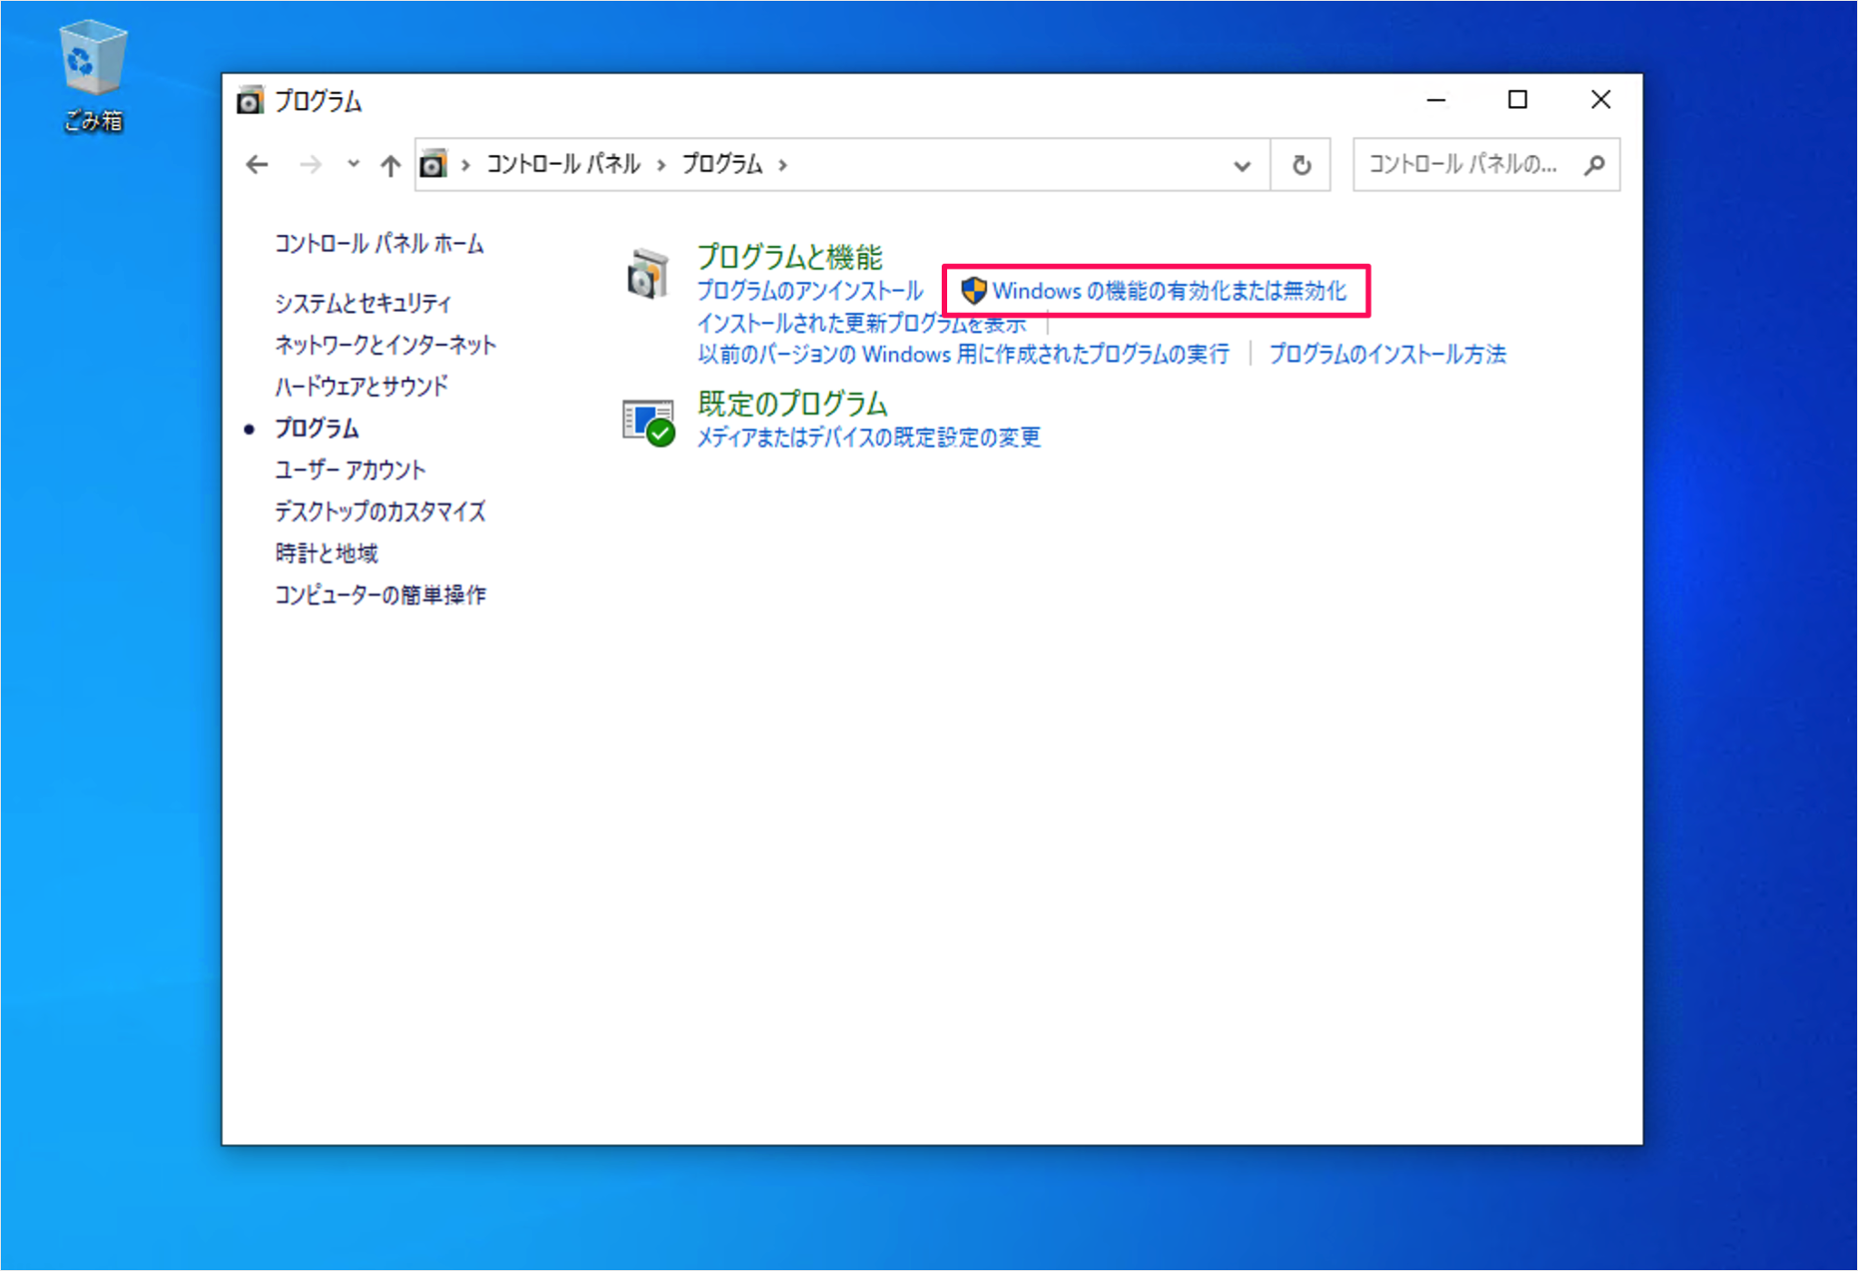
Task: Click the up-arrow navigation icon
Action: pyautogui.click(x=388, y=164)
